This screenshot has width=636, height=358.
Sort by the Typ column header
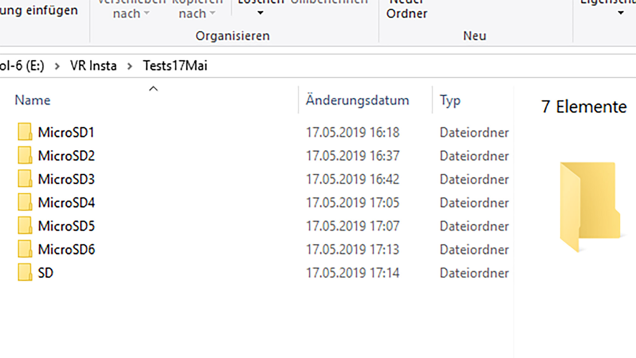[450, 100]
